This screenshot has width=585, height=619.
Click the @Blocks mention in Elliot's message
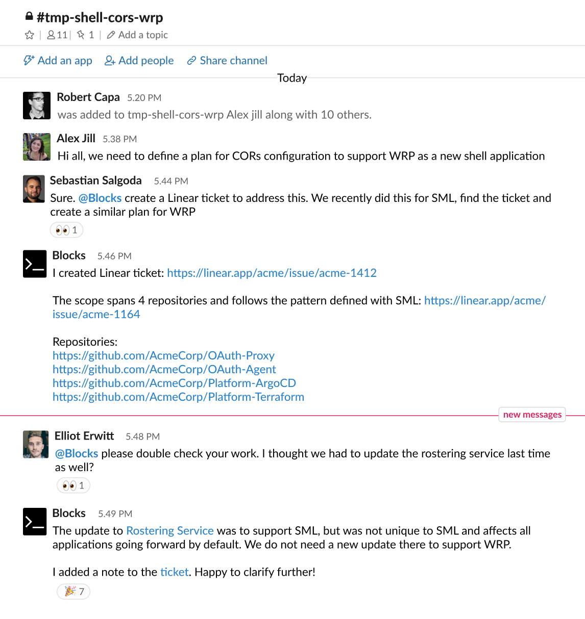pos(76,453)
